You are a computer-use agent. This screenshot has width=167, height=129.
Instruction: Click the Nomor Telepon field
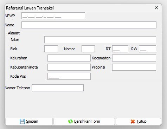point(58,88)
